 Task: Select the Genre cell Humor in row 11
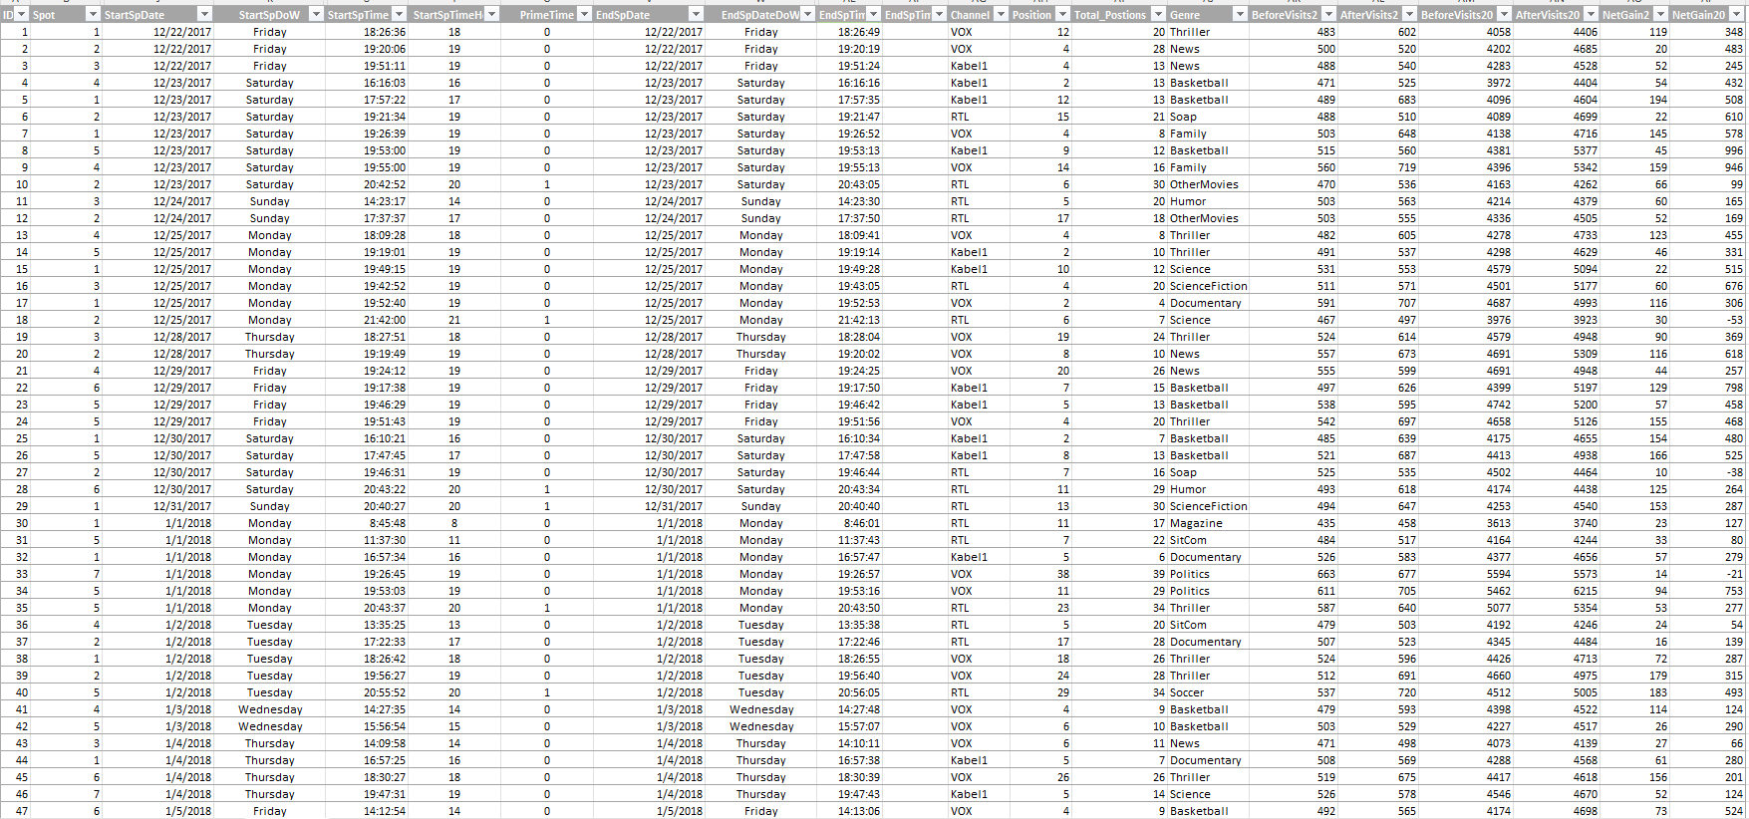click(x=1208, y=201)
